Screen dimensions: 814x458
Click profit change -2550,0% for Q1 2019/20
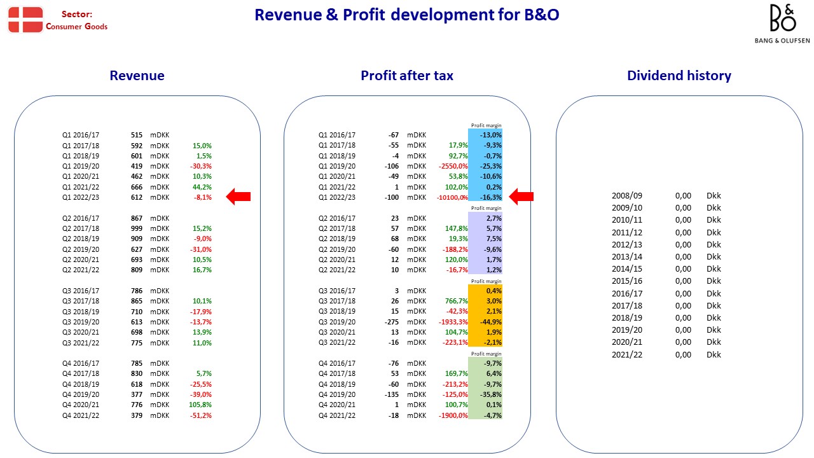coord(453,167)
